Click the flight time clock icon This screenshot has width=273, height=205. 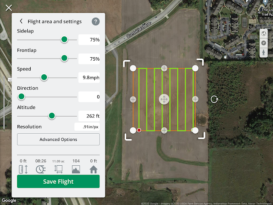41,169
